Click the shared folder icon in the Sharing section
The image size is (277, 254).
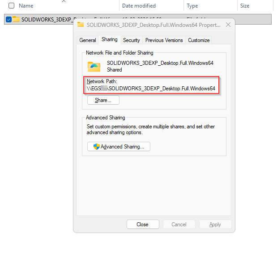94,66
